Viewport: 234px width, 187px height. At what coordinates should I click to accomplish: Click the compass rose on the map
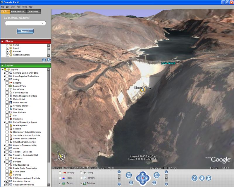(61, 157)
